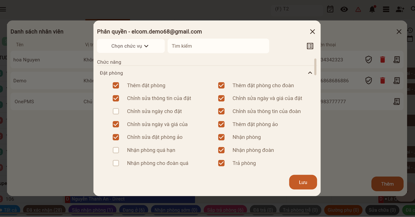Click room number 106
The image size is (415, 217).
click(x=10, y=199)
